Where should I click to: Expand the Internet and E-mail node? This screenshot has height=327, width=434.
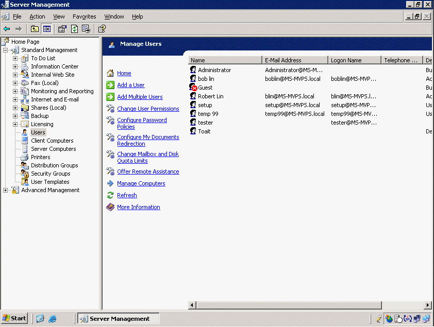click(x=15, y=100)
